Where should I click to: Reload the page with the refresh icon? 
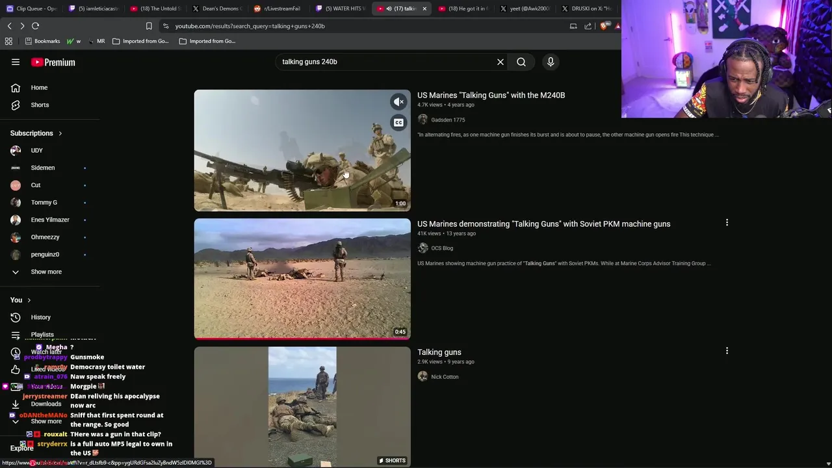tap(36, 26)
